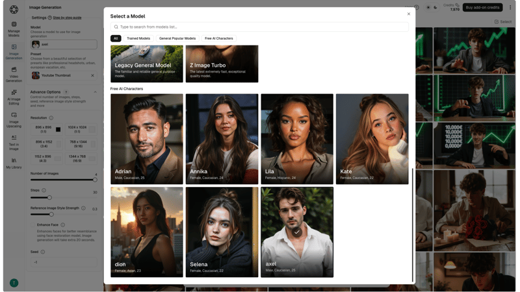
Task: Click the Seed info icon
Action: pos(43,252)
